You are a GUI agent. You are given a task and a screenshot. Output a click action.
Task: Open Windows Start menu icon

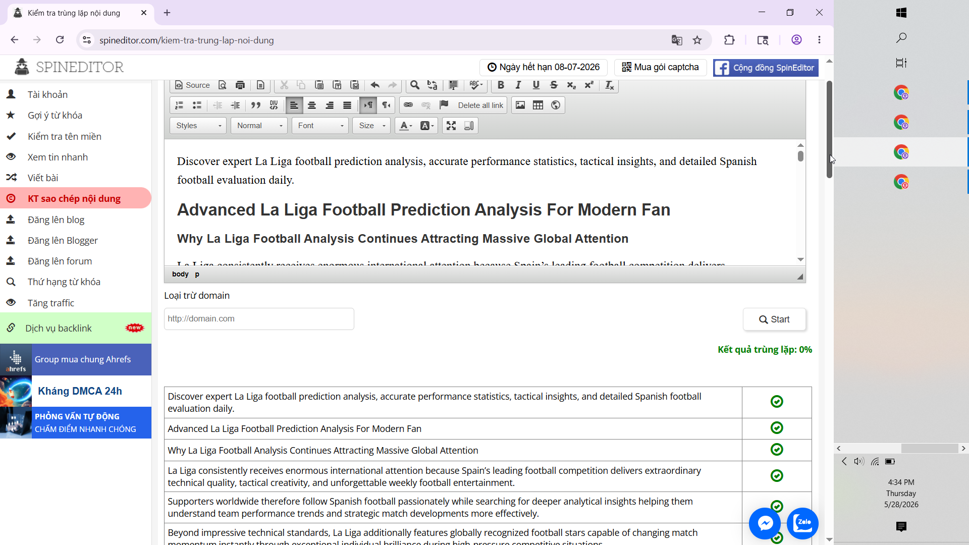[901, 13]
